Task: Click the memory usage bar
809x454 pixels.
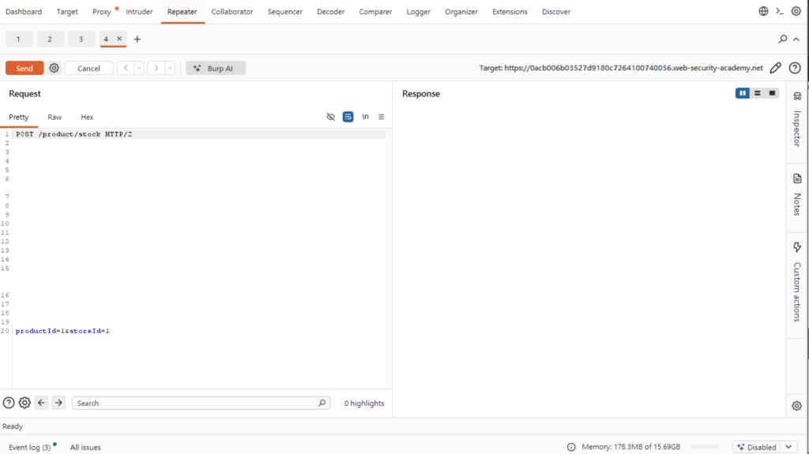Action: click(704, 447)
